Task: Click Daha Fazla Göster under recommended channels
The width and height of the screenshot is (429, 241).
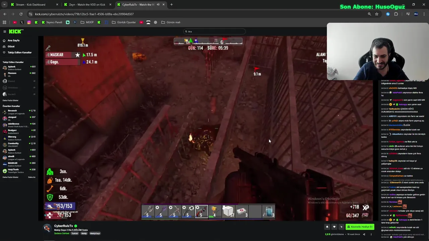Action: tap(10, 177)
